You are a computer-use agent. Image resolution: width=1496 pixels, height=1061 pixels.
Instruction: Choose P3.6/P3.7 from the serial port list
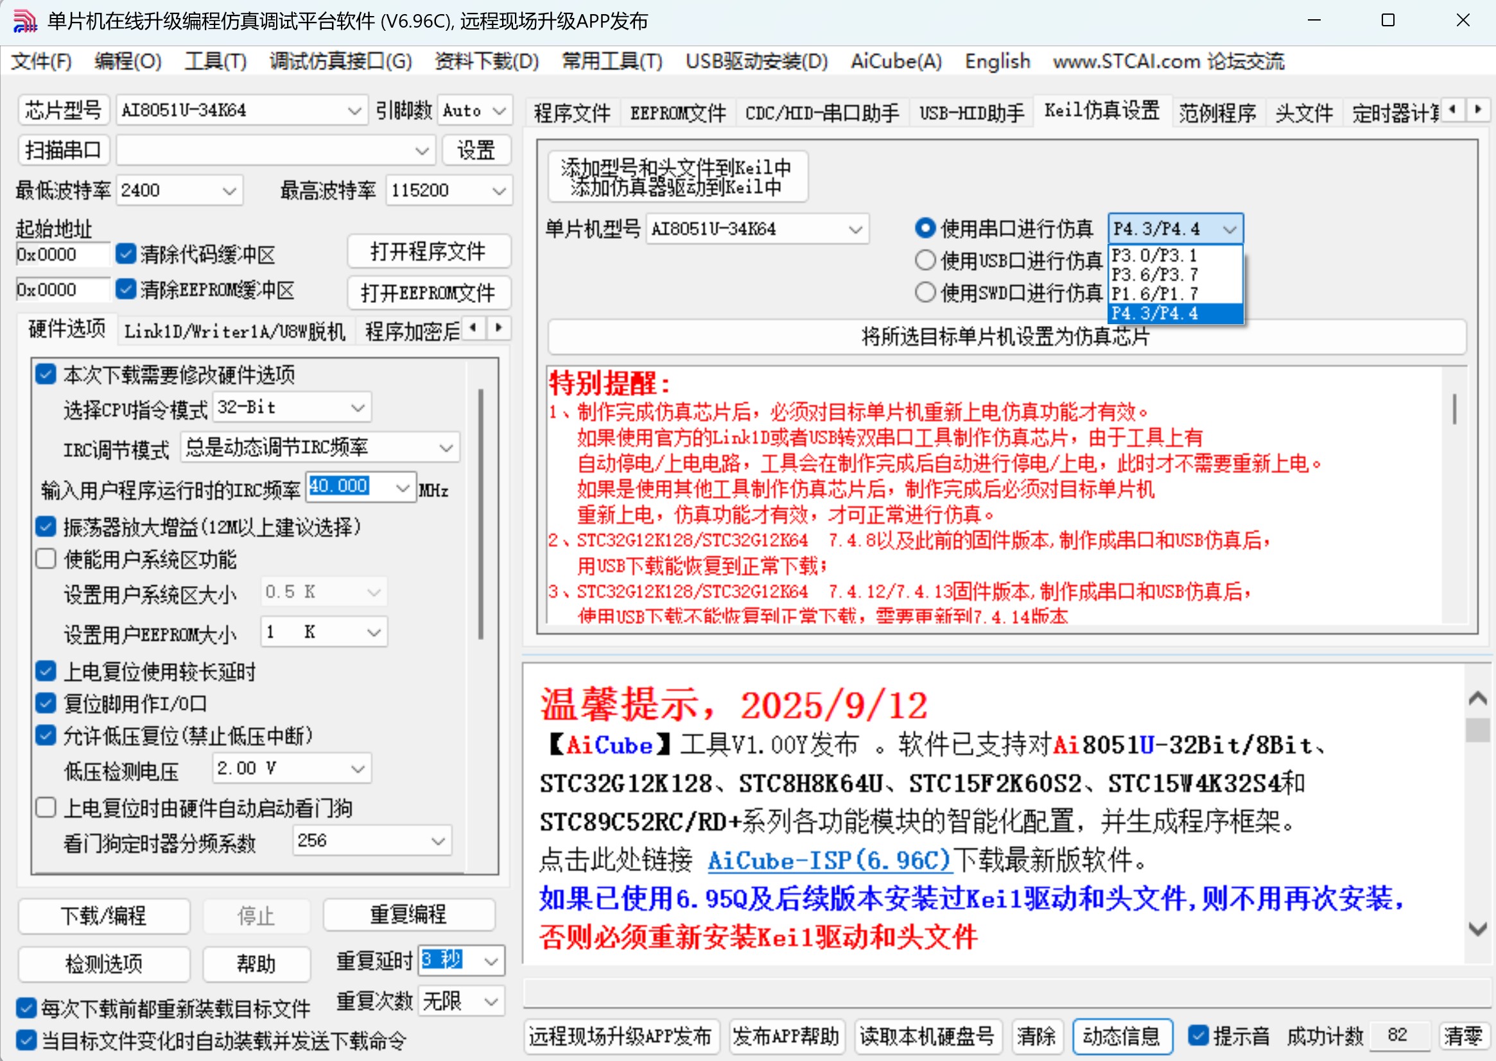(x=1155, y=275)
